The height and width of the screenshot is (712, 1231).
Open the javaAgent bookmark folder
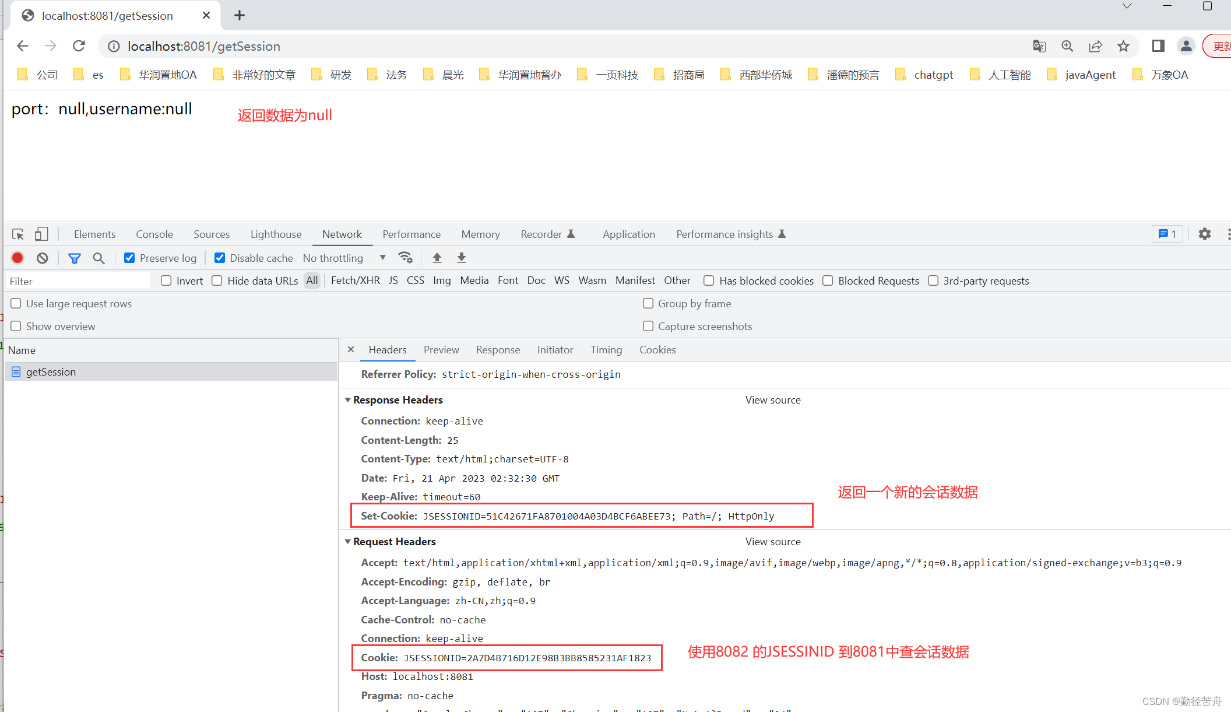pyautogui.click(x=1082, y=75)
